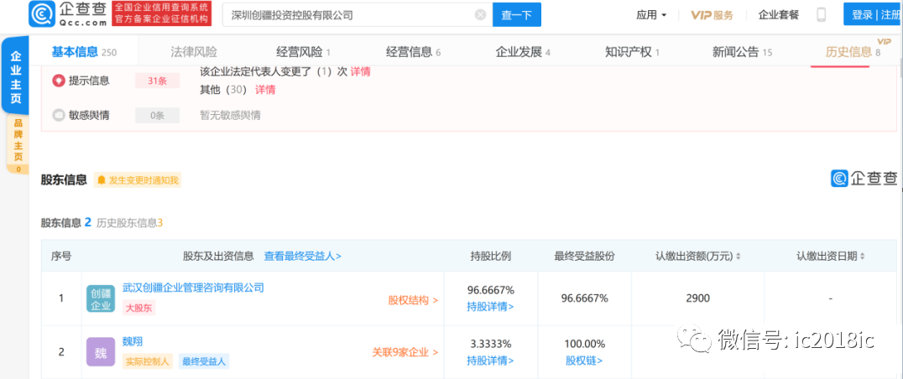Screen dimensions: 903x379
Task: Open VIP服务 link
Action: pyautogui.click(x=712, y=16)
